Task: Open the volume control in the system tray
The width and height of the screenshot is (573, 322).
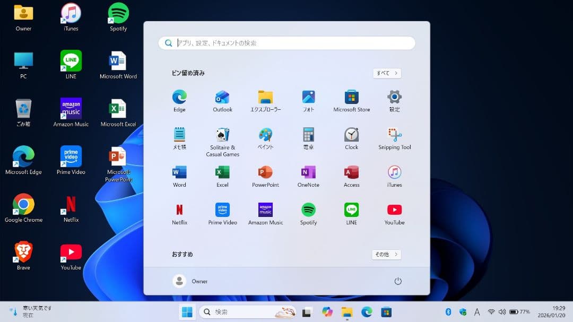Action: coord(502,312)
